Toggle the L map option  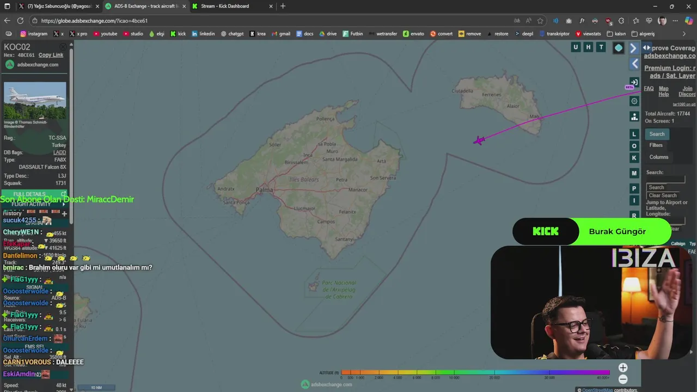[634, 134]
